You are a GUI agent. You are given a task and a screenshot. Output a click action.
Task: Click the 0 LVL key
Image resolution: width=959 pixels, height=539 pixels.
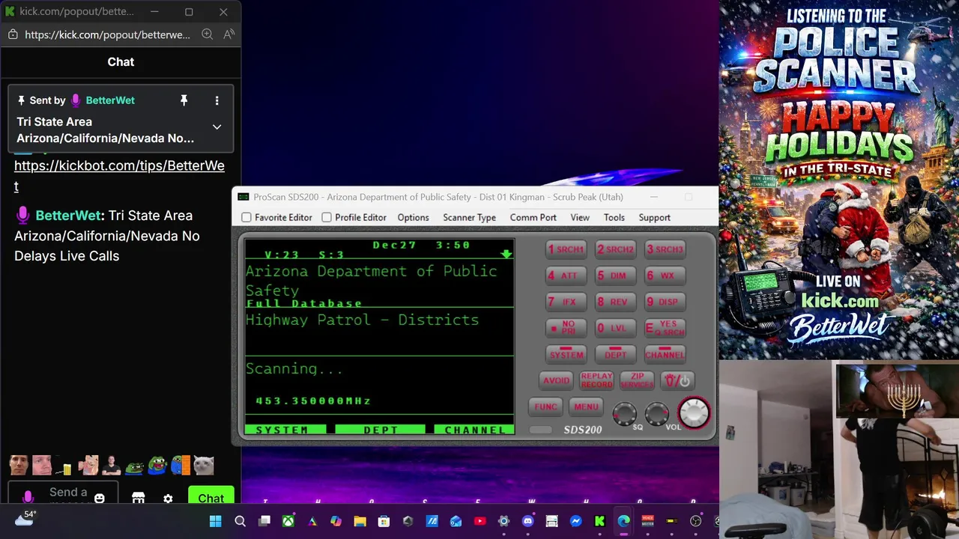615,328
